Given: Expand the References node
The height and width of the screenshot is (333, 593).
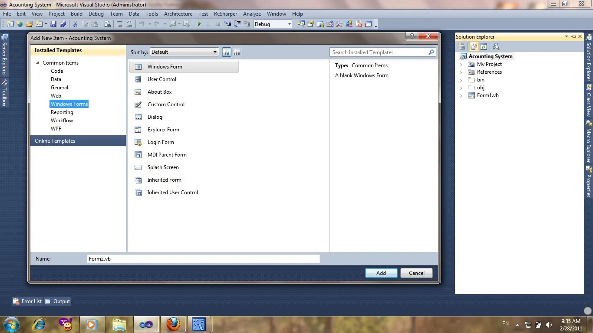Looking at the screenshot, I should coord(461,72).
